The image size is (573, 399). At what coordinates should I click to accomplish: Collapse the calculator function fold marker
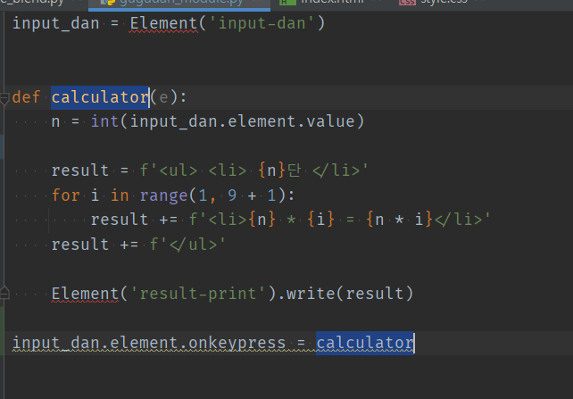tap(4, 98)
